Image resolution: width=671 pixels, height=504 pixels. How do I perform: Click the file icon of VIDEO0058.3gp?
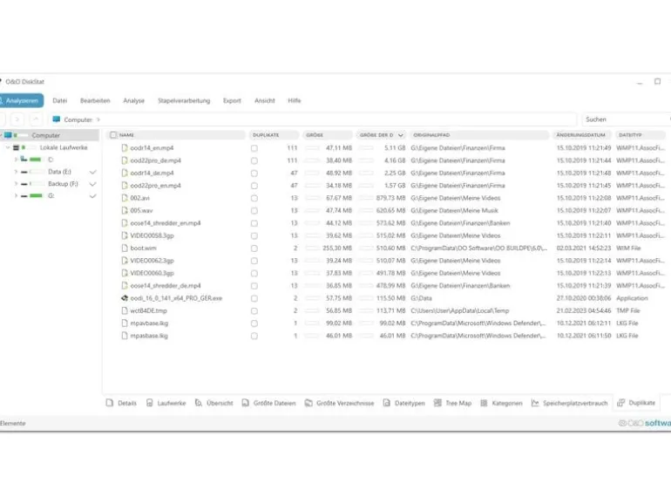pyautogui.click(x=125, y=235)
